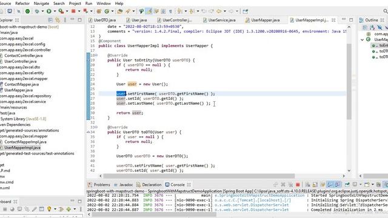Click the editor vertical scrollbar thumb
The width and height of the screenshot is (388, 218).
click(x=349, y=82)
